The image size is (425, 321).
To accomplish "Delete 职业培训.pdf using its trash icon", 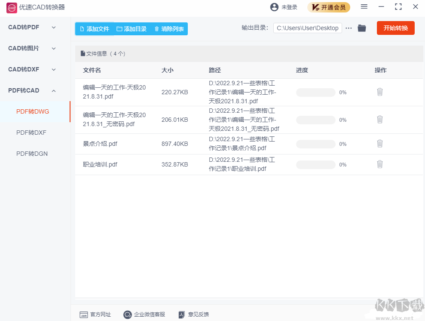I will tap(379, 164).
